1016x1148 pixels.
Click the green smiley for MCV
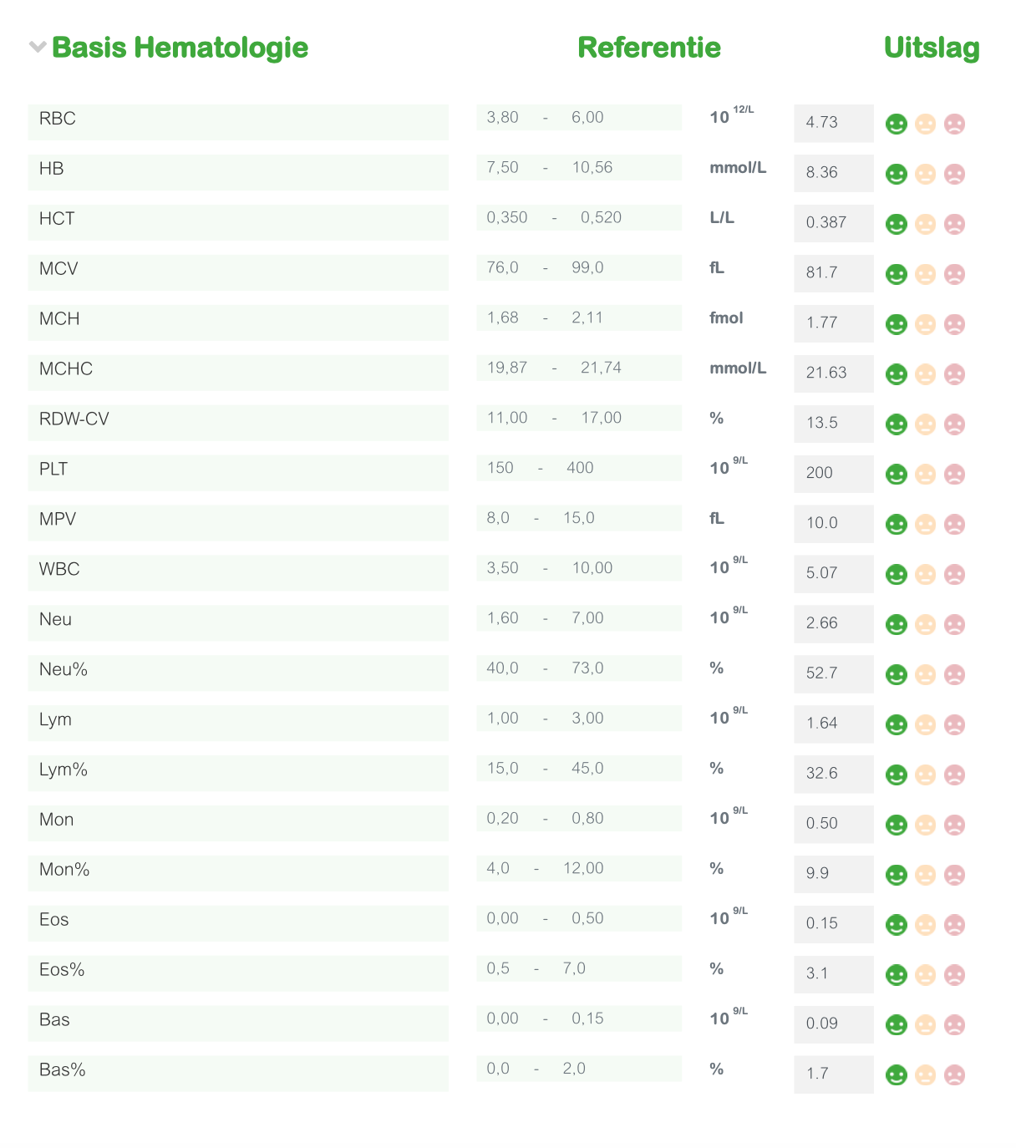point(897,275)
